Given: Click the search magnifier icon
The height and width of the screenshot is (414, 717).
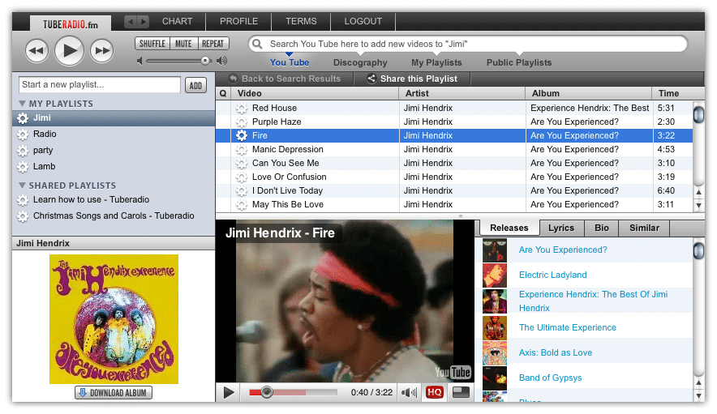Looking at the screenshot, I should click(x=258, y=44).
